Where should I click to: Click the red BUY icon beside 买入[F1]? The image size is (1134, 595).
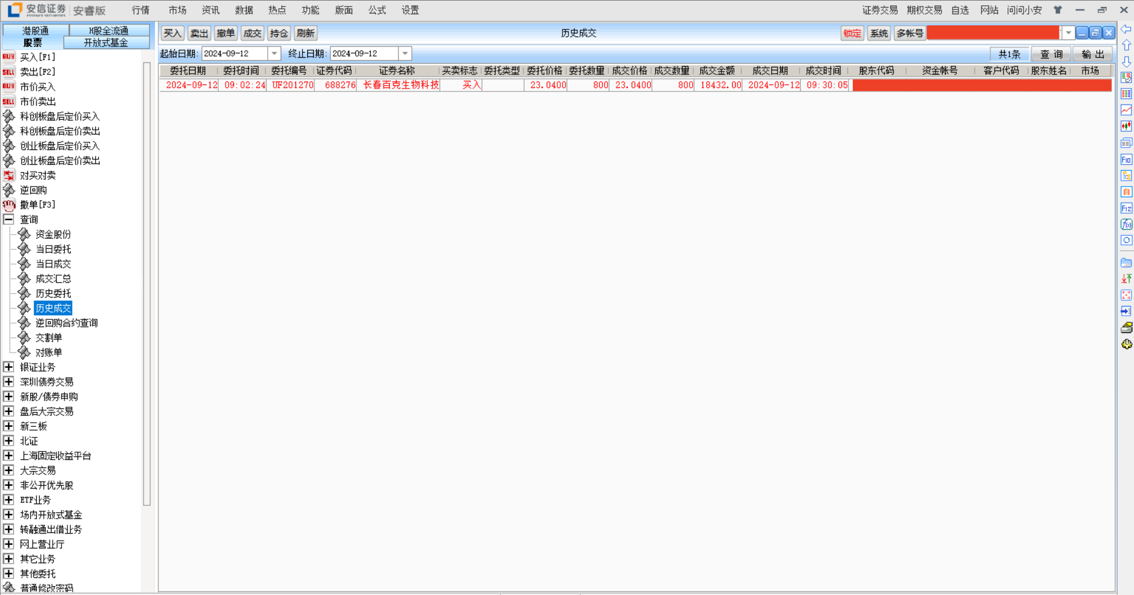coord(8,57)
